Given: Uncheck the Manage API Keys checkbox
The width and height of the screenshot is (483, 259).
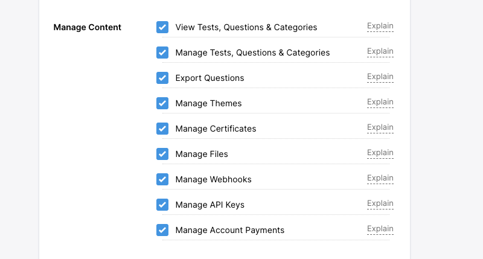Looking at the screenshot, I should (x=162, y=205).
